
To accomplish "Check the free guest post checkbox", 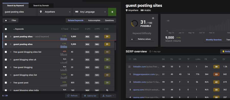I will [x=6, y=83].
